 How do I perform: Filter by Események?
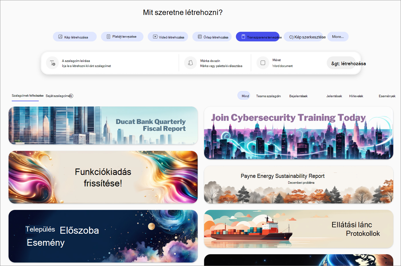click(387, 96)
